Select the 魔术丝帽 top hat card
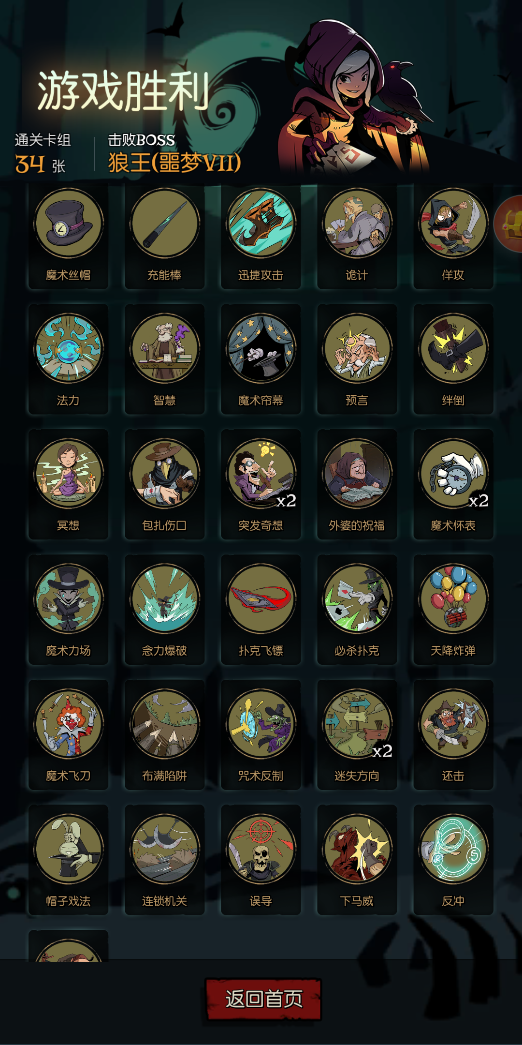 coord(68,236)
